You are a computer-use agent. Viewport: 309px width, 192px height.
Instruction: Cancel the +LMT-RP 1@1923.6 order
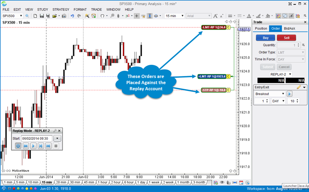228,76
